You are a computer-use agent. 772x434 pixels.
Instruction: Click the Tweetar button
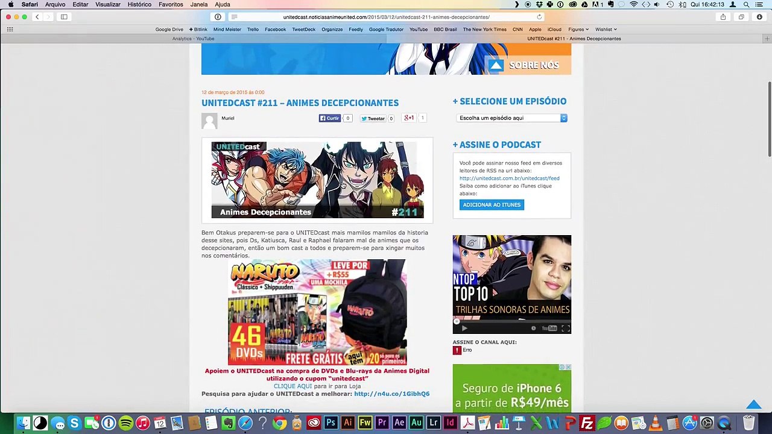373,118
